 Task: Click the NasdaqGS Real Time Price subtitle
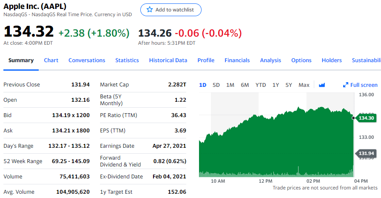[68, 14]
